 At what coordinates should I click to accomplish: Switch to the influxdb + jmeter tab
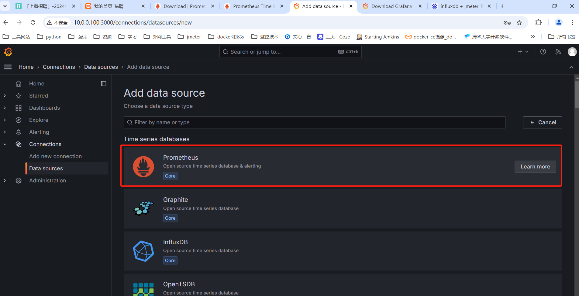[461, 6]
